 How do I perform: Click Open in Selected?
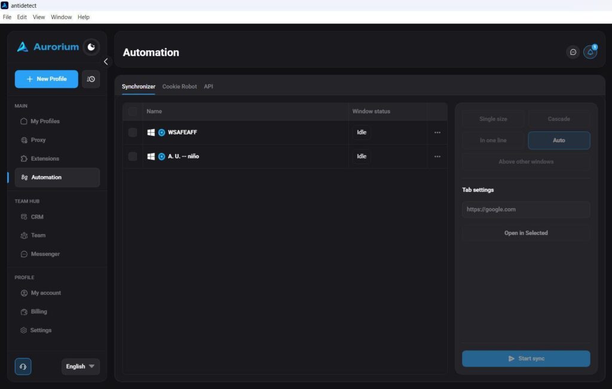click(526, 233)
